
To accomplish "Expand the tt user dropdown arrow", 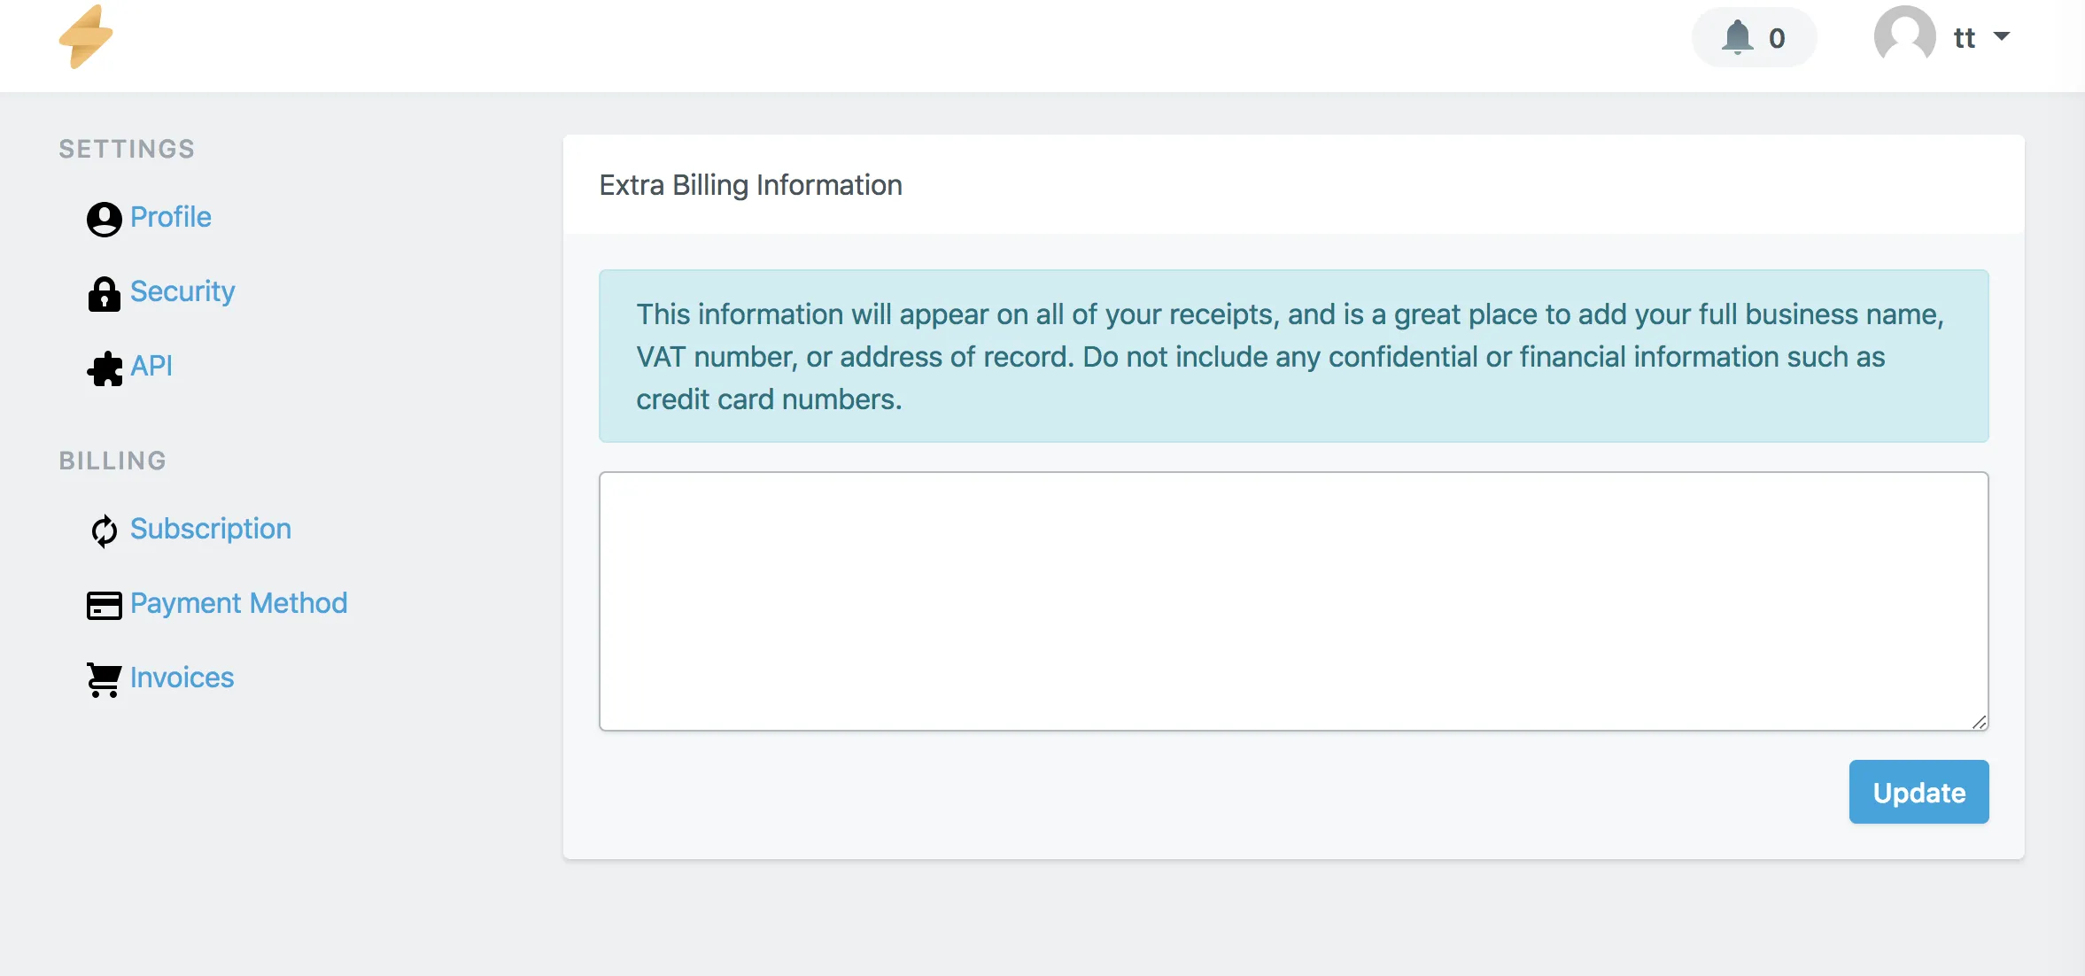I will point(2002,37).
